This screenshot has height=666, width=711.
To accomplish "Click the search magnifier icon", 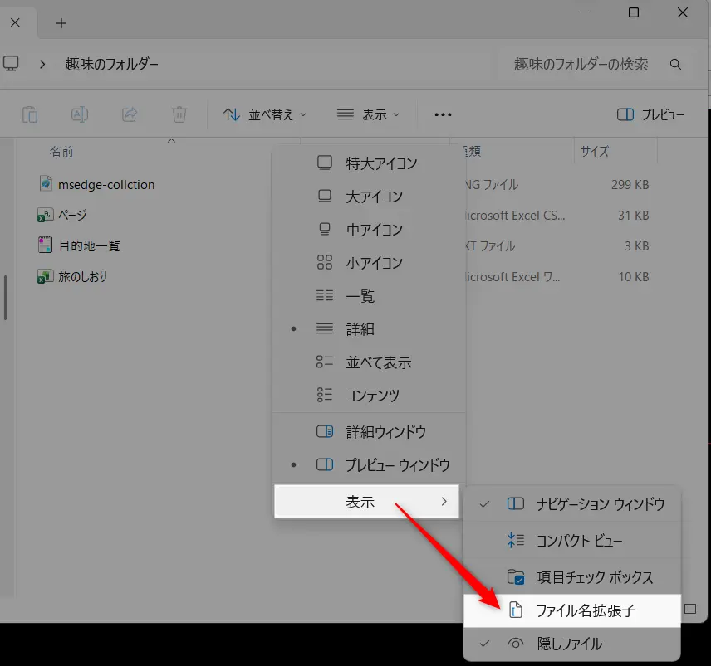I will point(676,64).
